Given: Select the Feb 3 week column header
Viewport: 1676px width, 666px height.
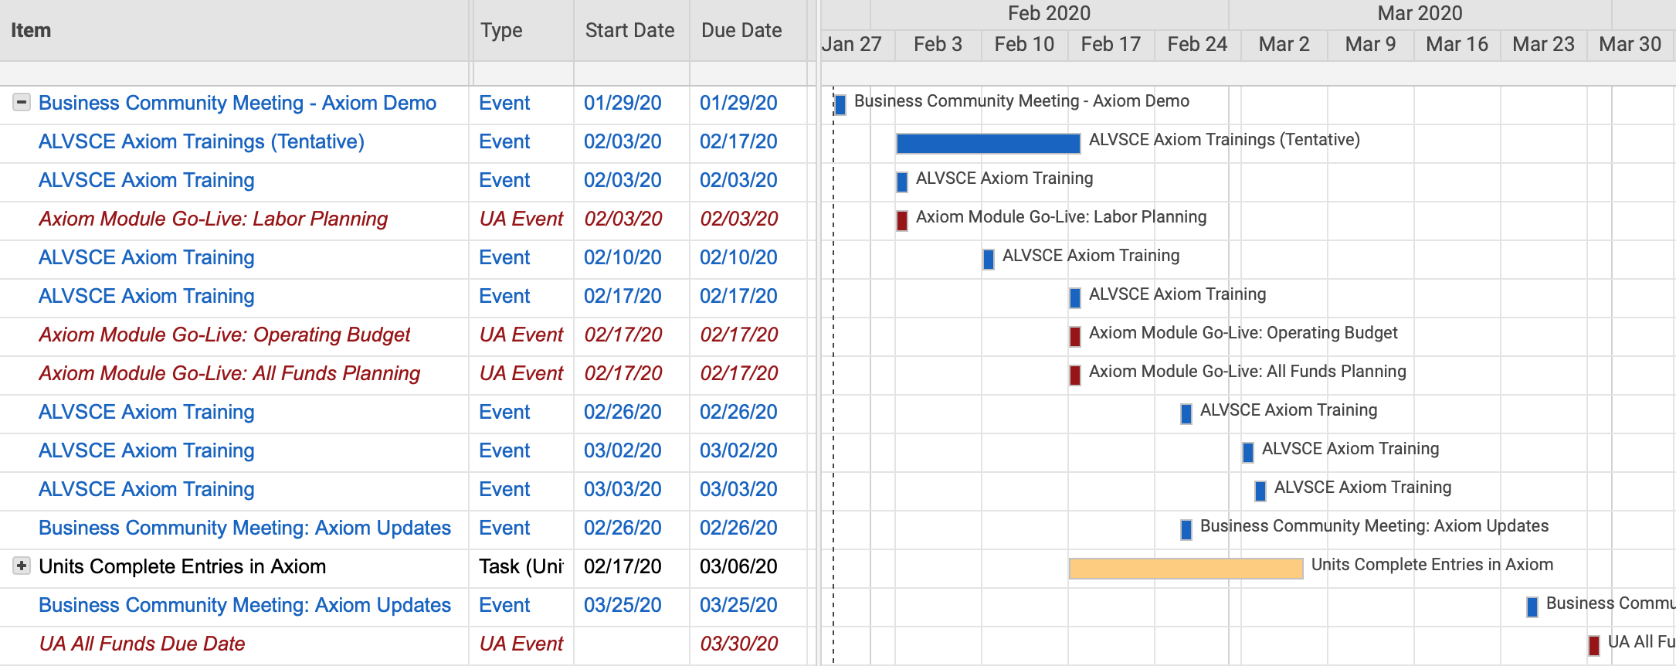Looking at the screenshot, I should click(x=938, y=44).
